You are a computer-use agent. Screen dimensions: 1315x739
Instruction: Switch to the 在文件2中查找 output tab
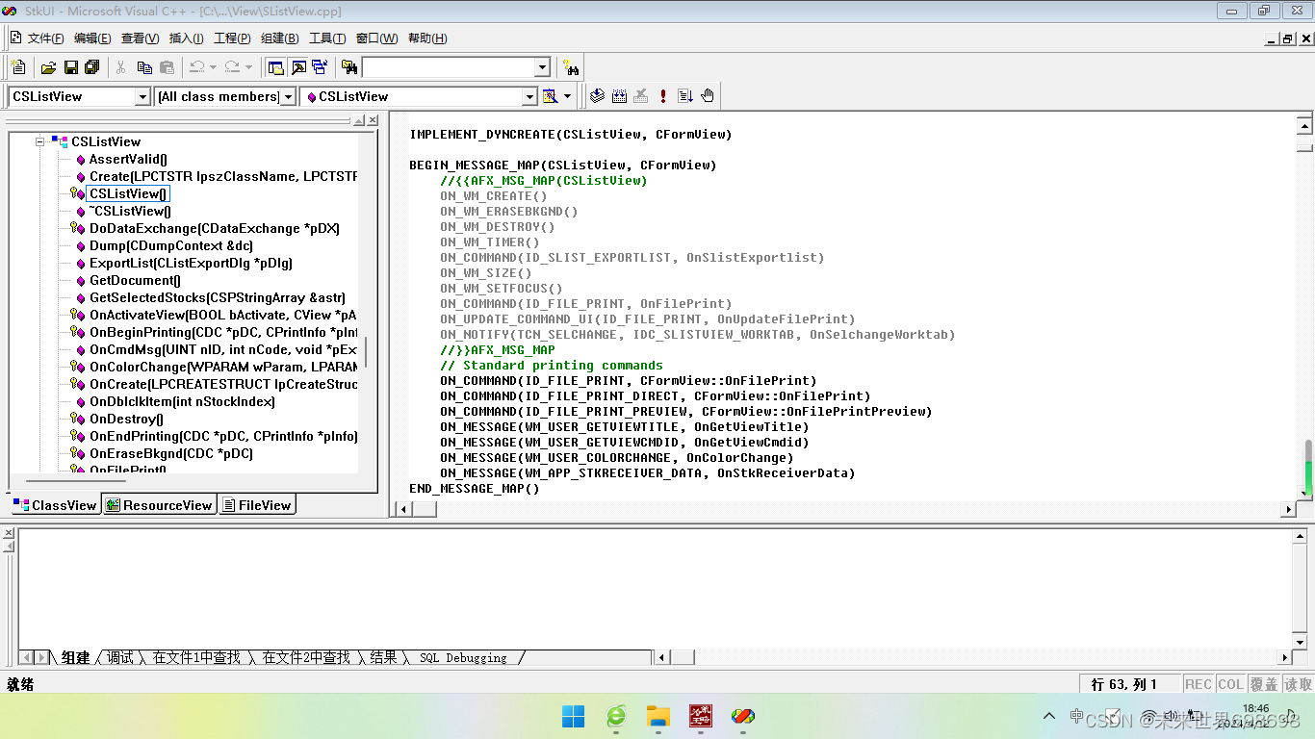306,657
